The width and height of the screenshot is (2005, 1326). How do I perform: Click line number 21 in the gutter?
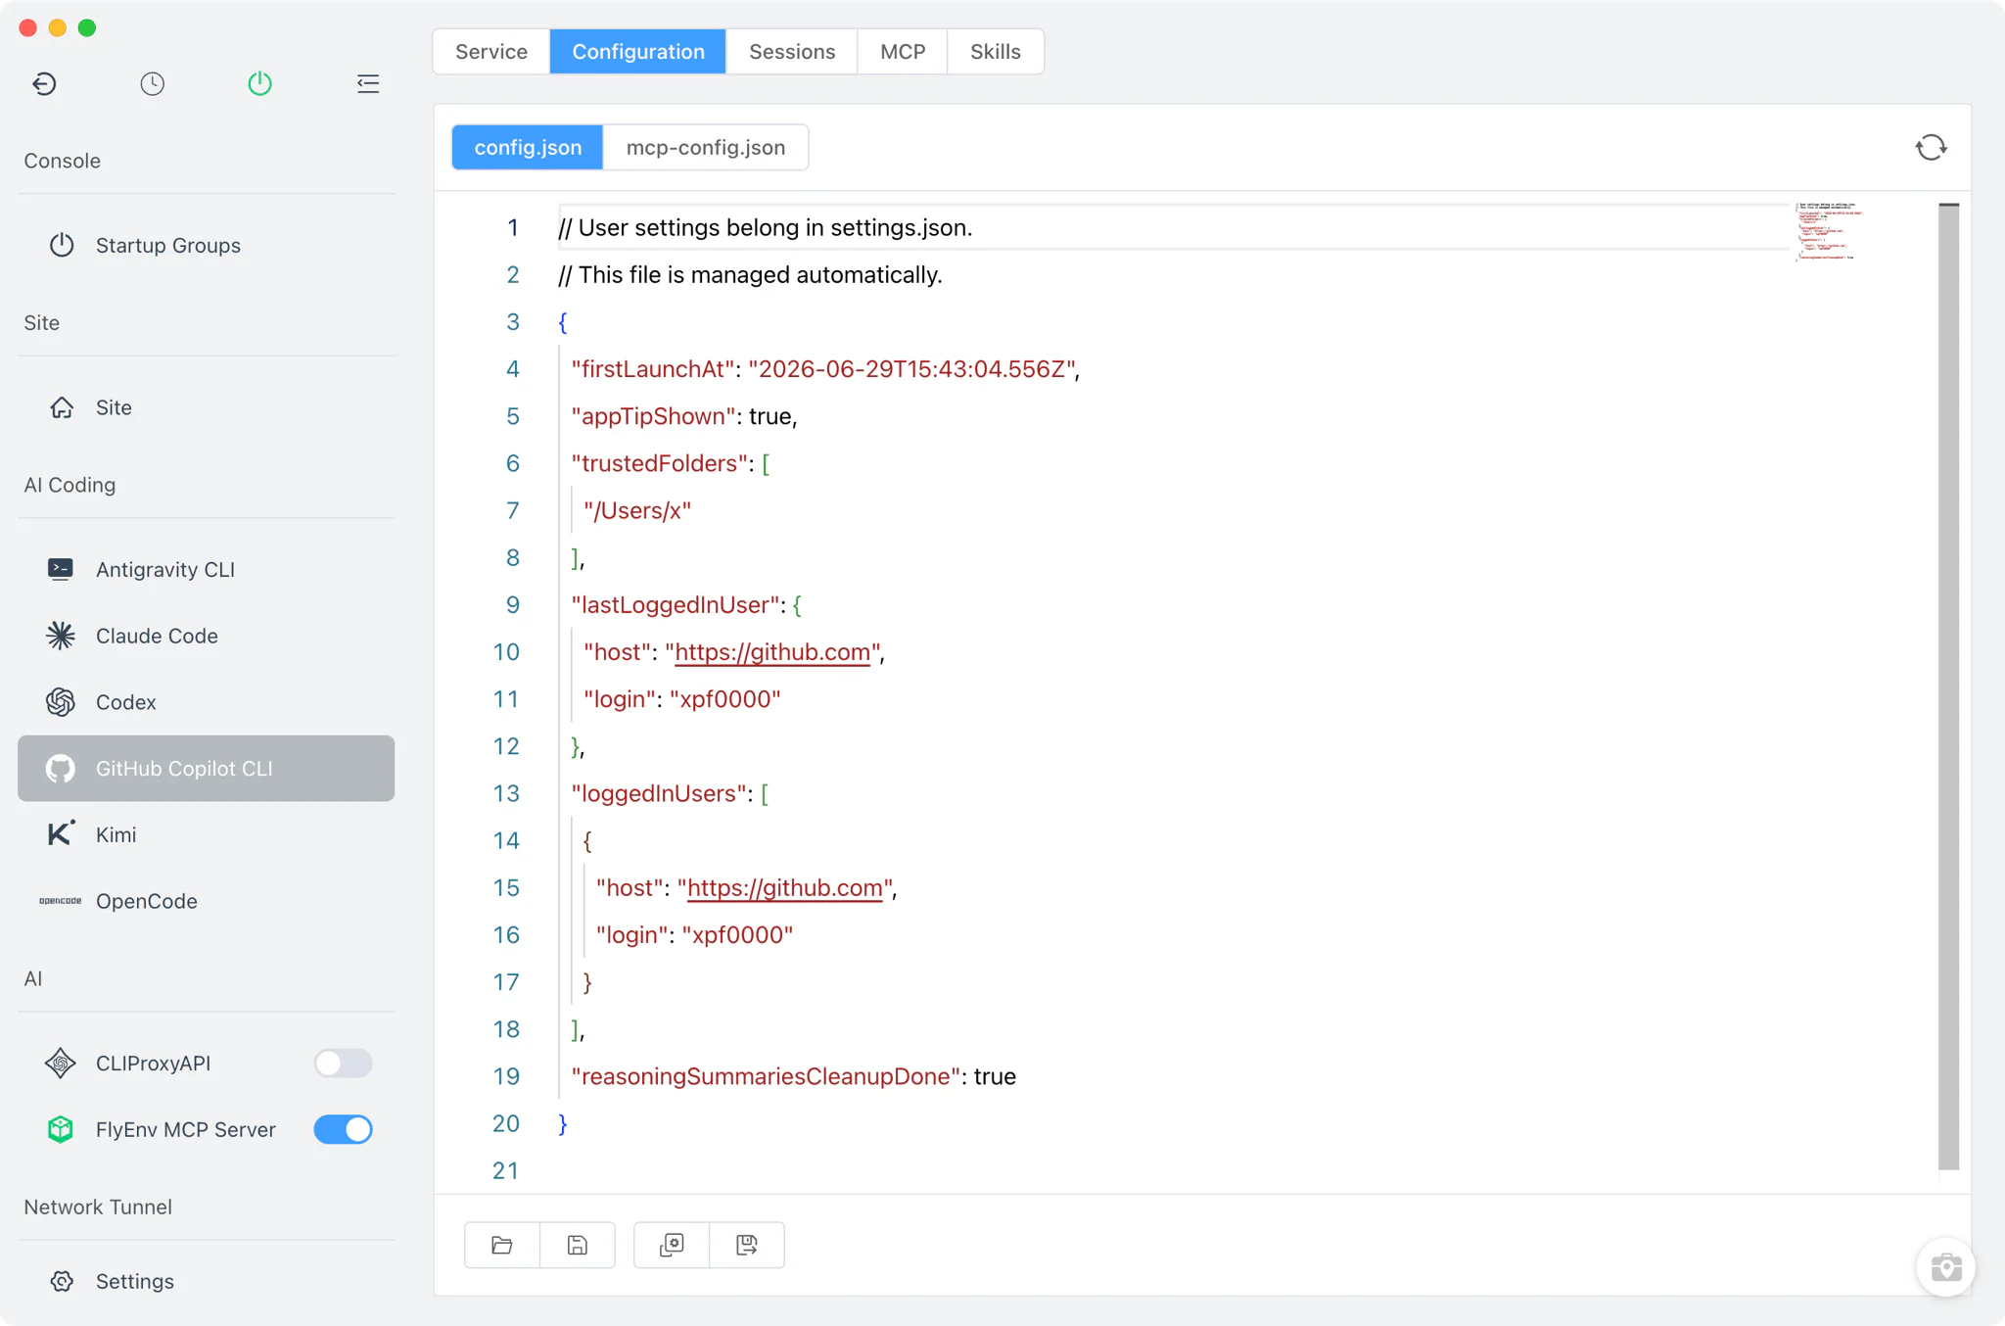[x=505, y=1171]
